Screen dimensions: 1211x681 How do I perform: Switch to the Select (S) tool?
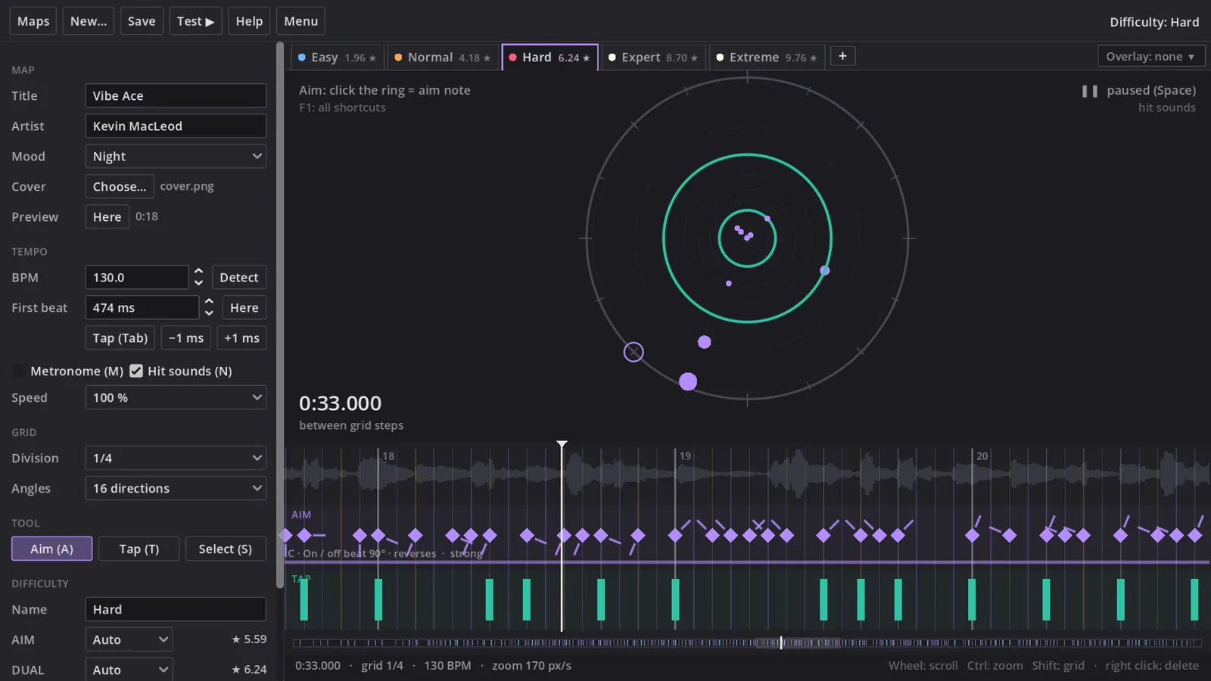tap(226, 549)
